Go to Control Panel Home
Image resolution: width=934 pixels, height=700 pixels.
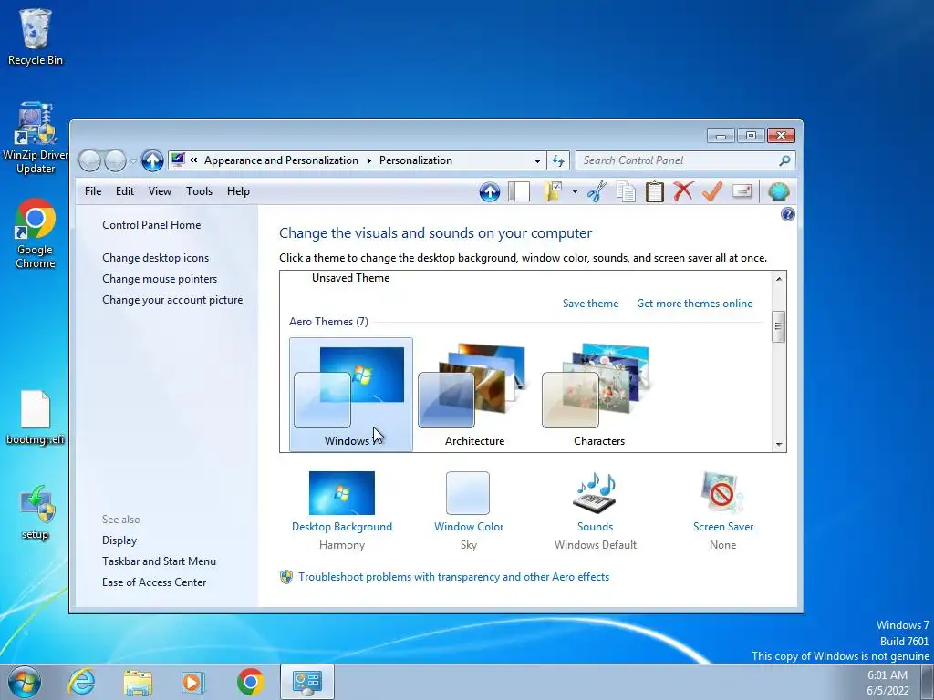[151, 225]
